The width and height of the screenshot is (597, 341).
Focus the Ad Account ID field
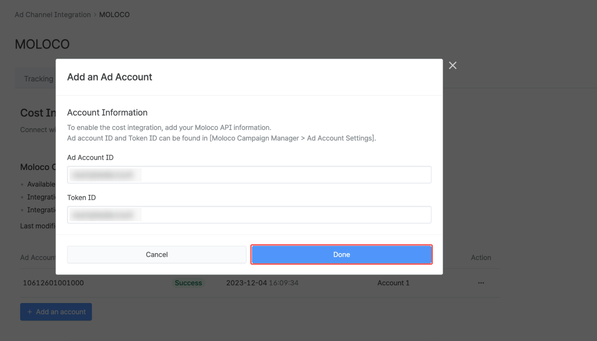click(x=249, y=175)
